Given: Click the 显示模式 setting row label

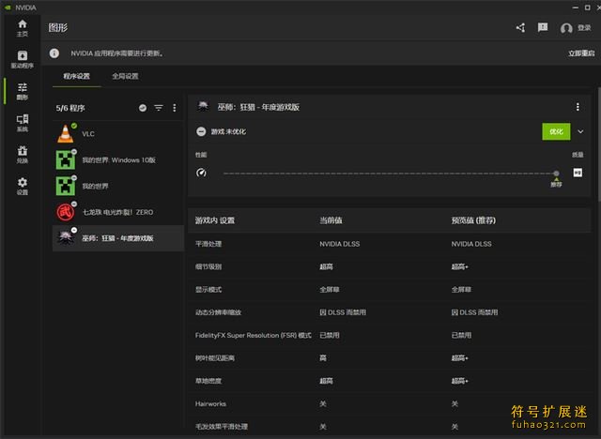Looking at the screenshot, I should pyautogui.click(x=208, y=290).
